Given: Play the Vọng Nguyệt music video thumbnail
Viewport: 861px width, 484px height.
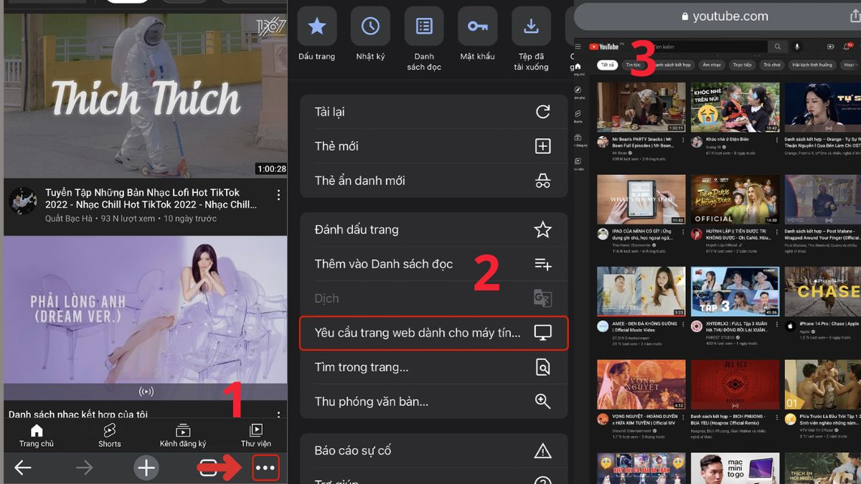Looking at the screenshot, I should pos(641,384).
